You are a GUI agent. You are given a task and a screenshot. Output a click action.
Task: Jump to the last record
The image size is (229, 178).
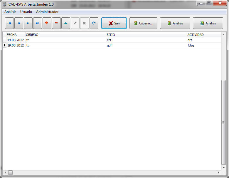click(38, 23)
